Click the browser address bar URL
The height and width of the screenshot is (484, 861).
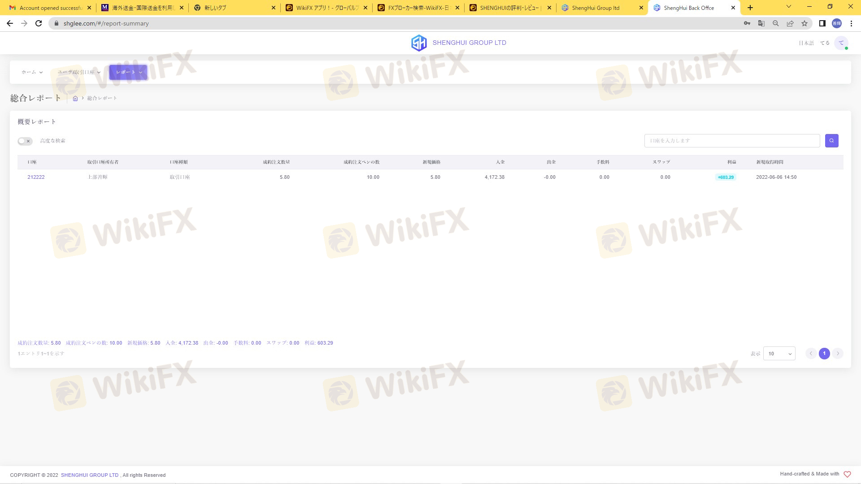point(106,23)
